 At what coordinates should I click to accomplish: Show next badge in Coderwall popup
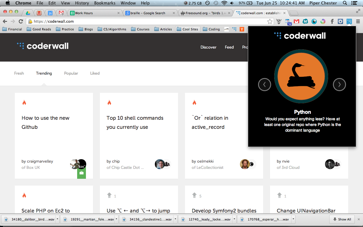(x=339, y=84)
